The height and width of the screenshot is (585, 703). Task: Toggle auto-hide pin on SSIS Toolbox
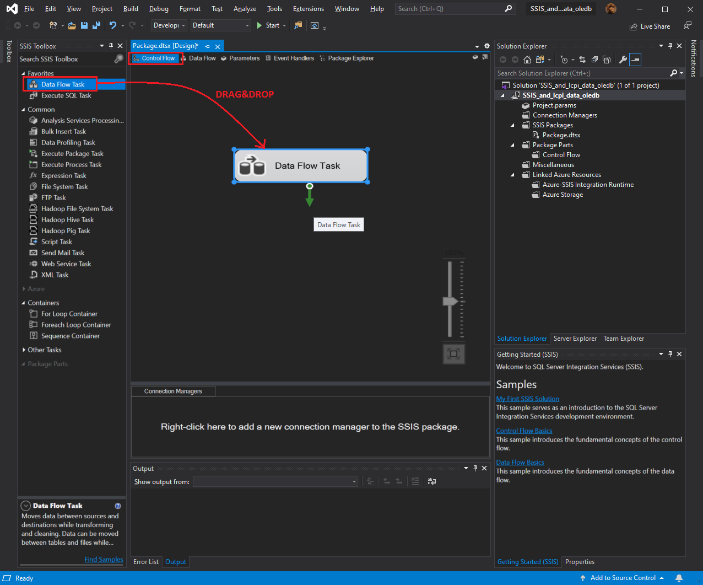point(111,46)
